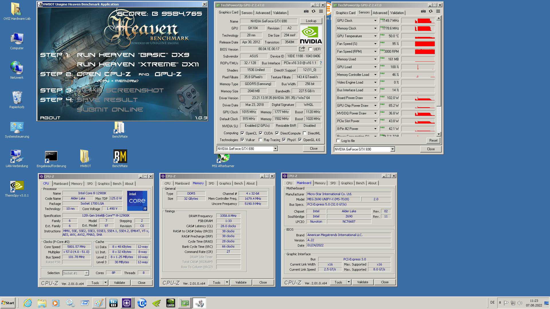Click camera icon in GPU-Z Sensors window

click(423, 11)
